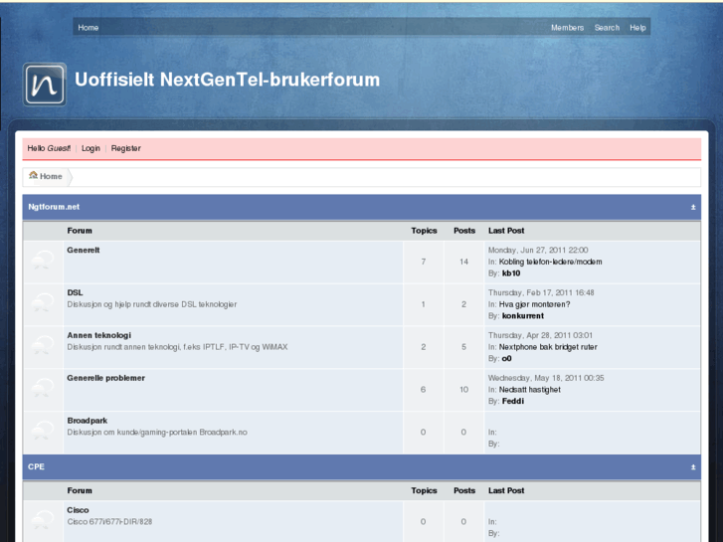The image size is (723, 542).
Task: Click Generelle problemer topics count 6
Action: tap(424, 390)
